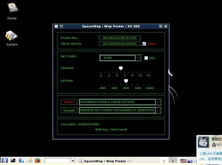
Task: Click the taskbar command input box
Action: tap(58, 161)
